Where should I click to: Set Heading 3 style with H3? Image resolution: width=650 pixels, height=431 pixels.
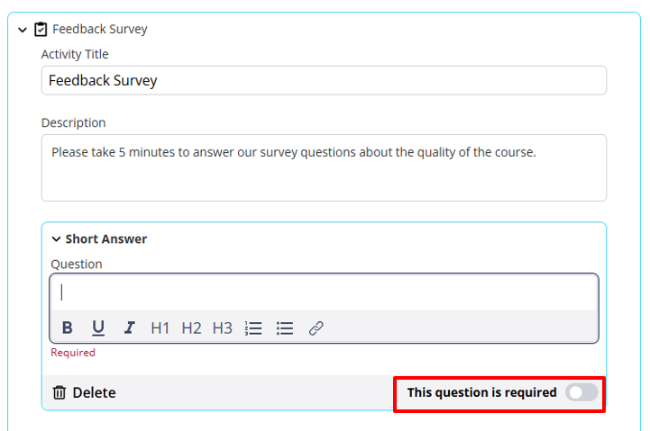[x=222, y=328]
